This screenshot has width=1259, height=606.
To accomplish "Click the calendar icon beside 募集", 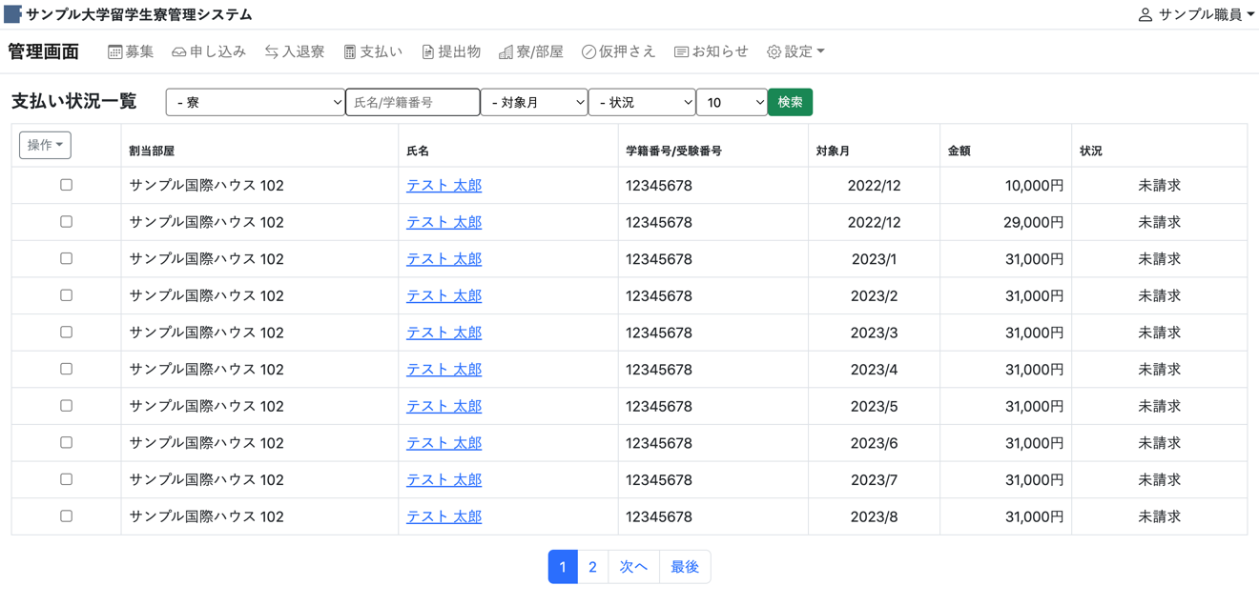I will coord(114,52).
